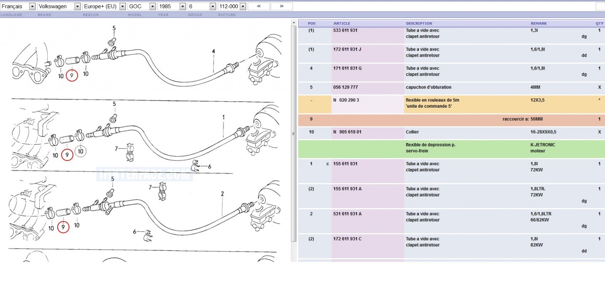The image size is (605, 289).
Task: Click the 'flexible en rouleaux de 5m' description
Action: pos(432,100)
